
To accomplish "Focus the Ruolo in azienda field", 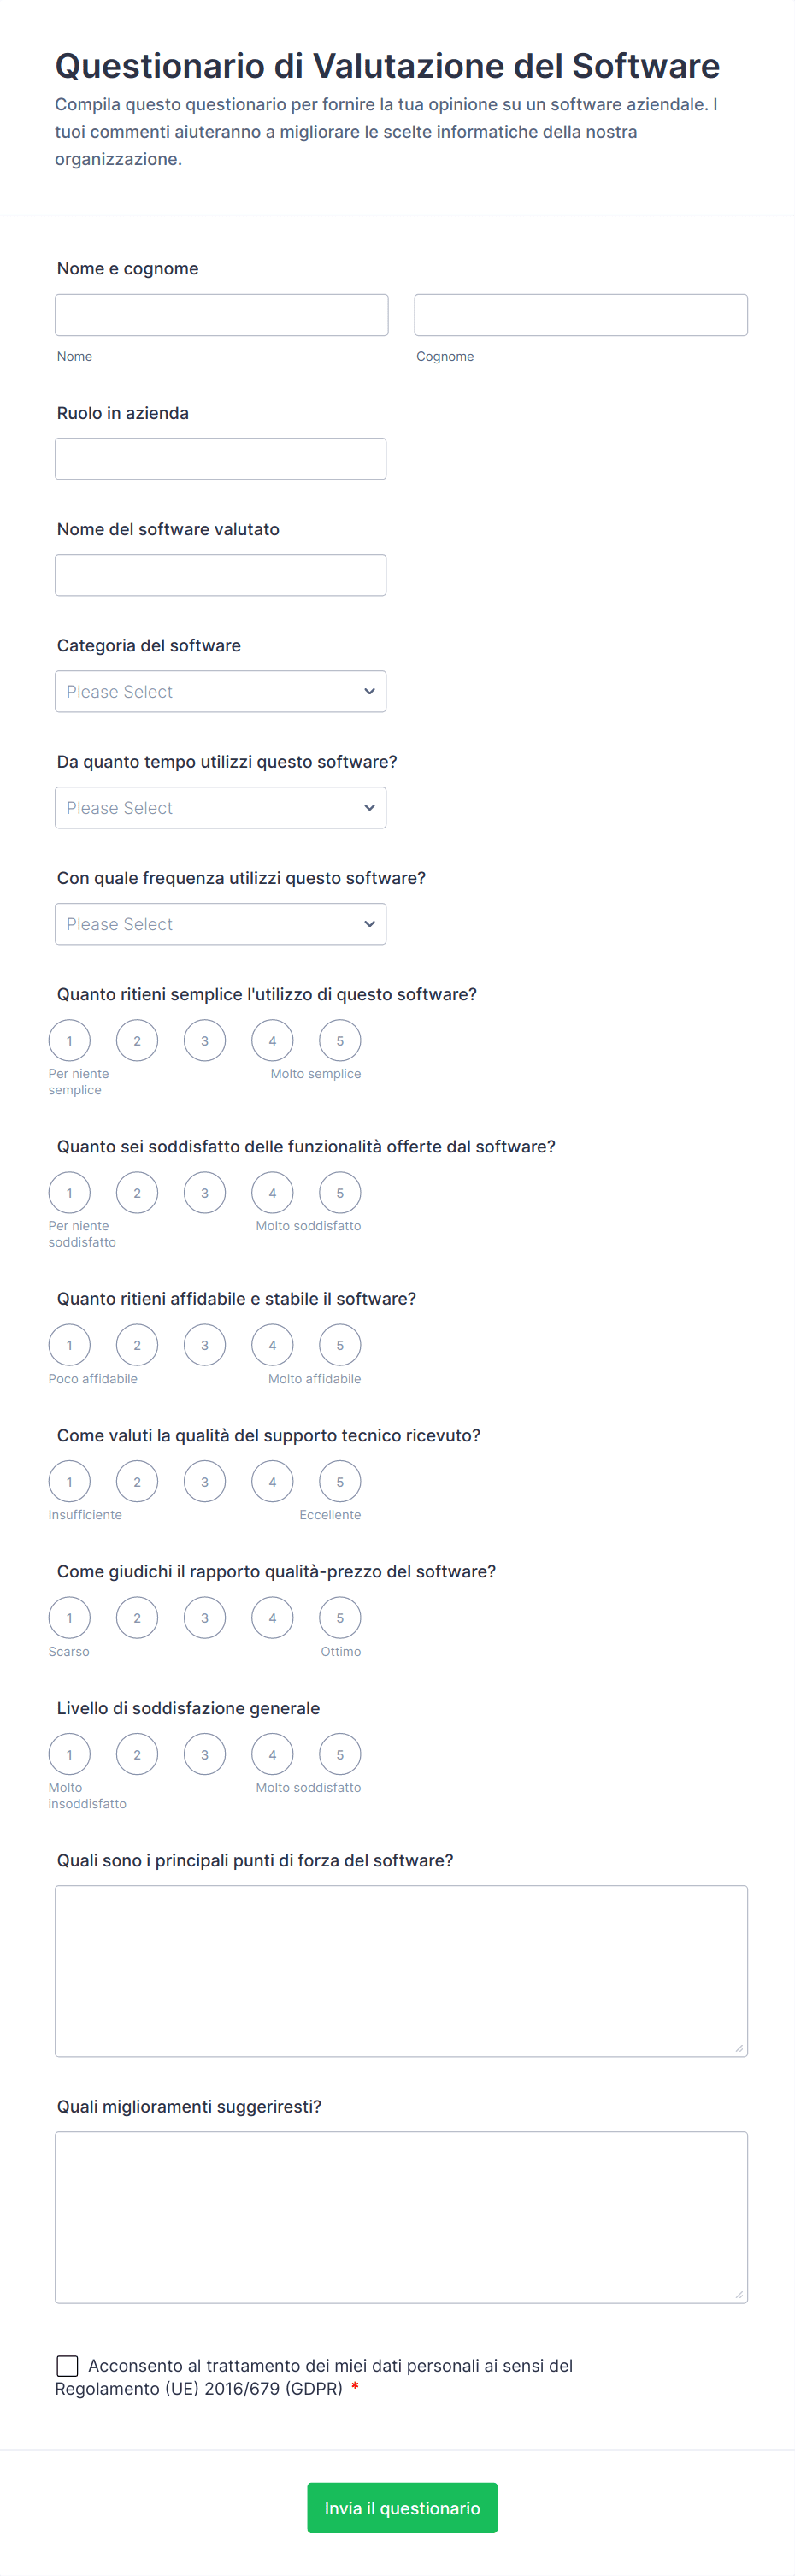I will tap(220, 459).
